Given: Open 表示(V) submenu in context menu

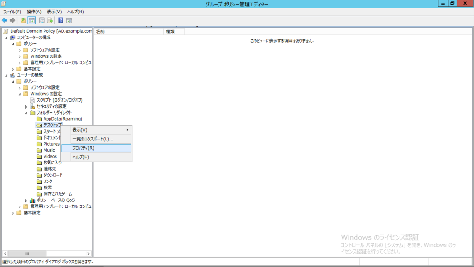Looking at the screenshot, I should tap(96, 130).
